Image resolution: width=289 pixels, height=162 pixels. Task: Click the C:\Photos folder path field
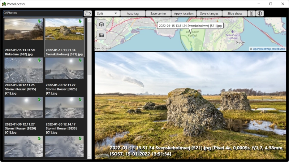point(43,13)
